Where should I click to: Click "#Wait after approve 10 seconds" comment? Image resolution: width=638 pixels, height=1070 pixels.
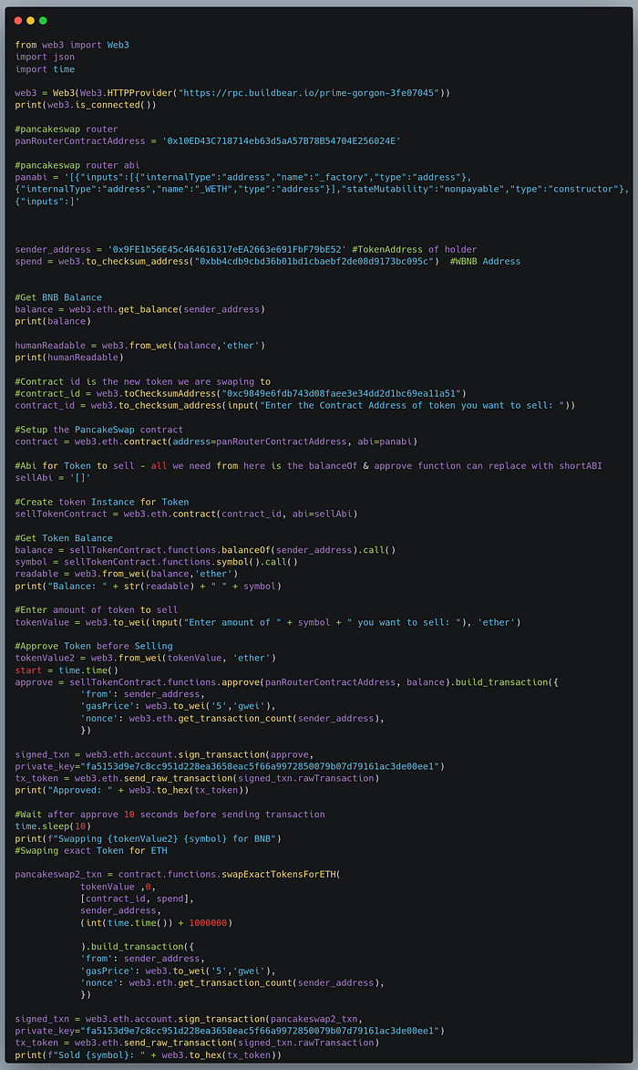pos(170,815)
